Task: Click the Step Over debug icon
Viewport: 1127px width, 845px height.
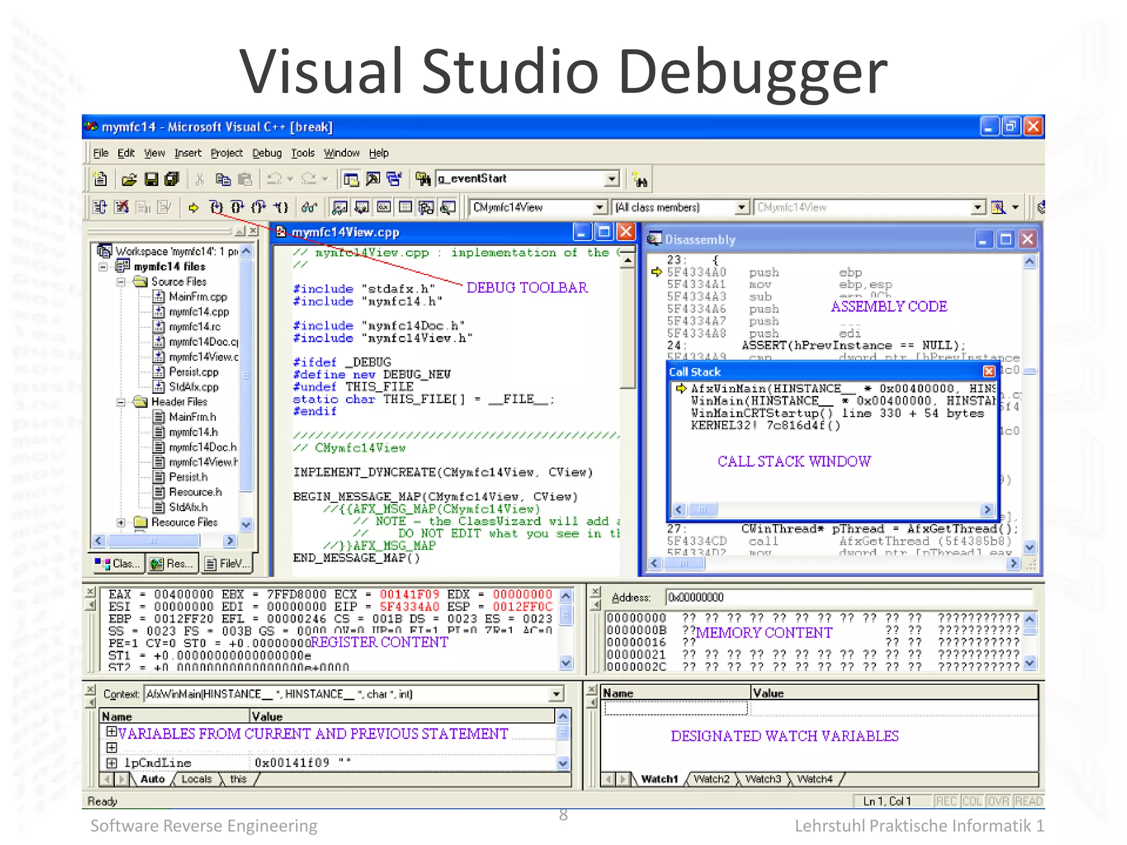Action: (x=237, y=207)
